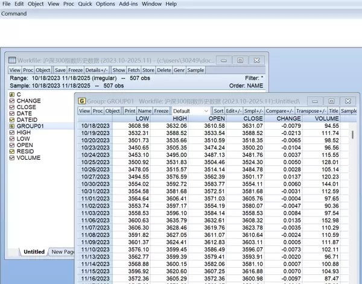This screenshot has width=362, height=284.
Task: Open the Proc menu in Group window
Action: point(98,111)
